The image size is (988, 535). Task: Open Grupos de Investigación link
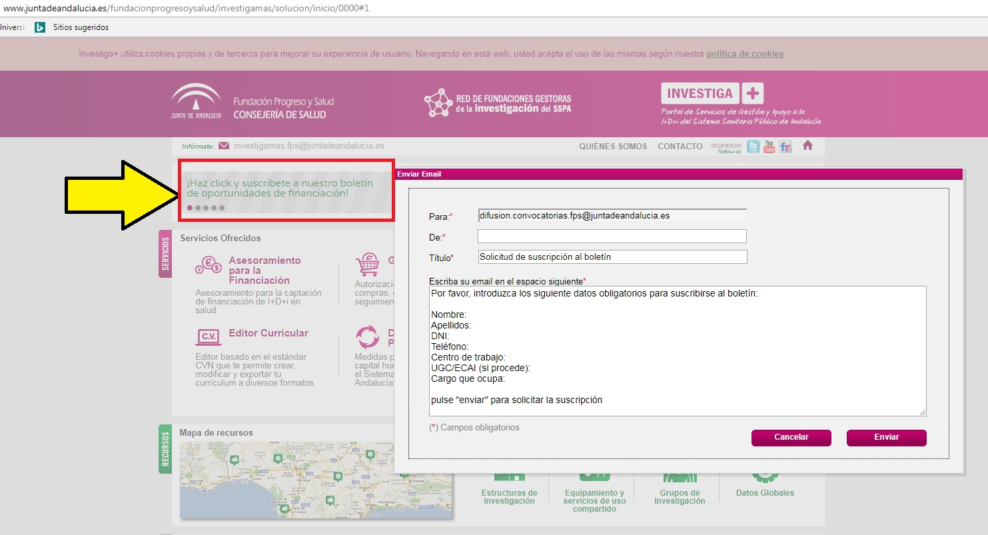[x=680, y=497]
